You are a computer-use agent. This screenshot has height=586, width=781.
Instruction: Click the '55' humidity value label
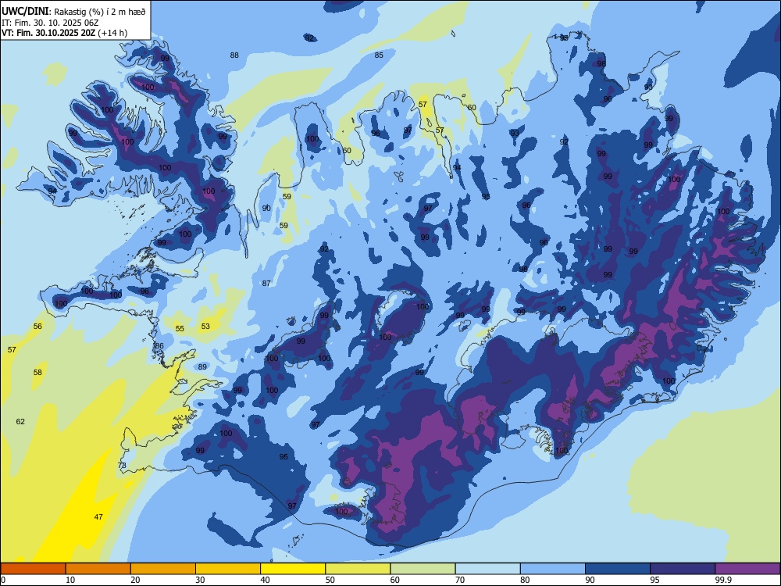point(180,329)
